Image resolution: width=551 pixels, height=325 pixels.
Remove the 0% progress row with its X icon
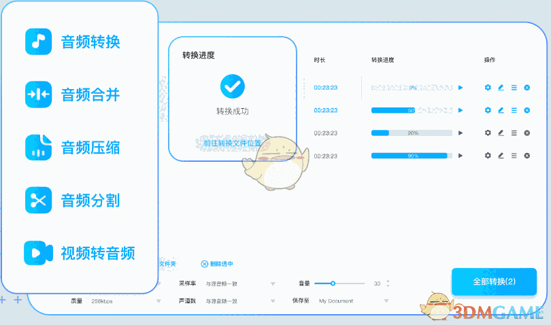[x=527, y=88]
